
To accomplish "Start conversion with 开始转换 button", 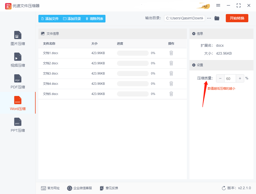I will tap(237, 18).
